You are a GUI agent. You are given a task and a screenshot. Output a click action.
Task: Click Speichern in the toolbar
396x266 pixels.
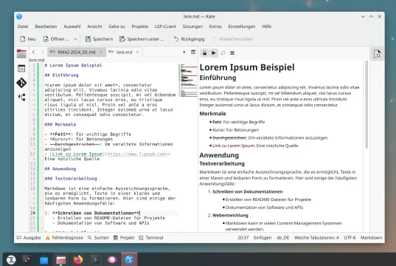coord(99,39)
